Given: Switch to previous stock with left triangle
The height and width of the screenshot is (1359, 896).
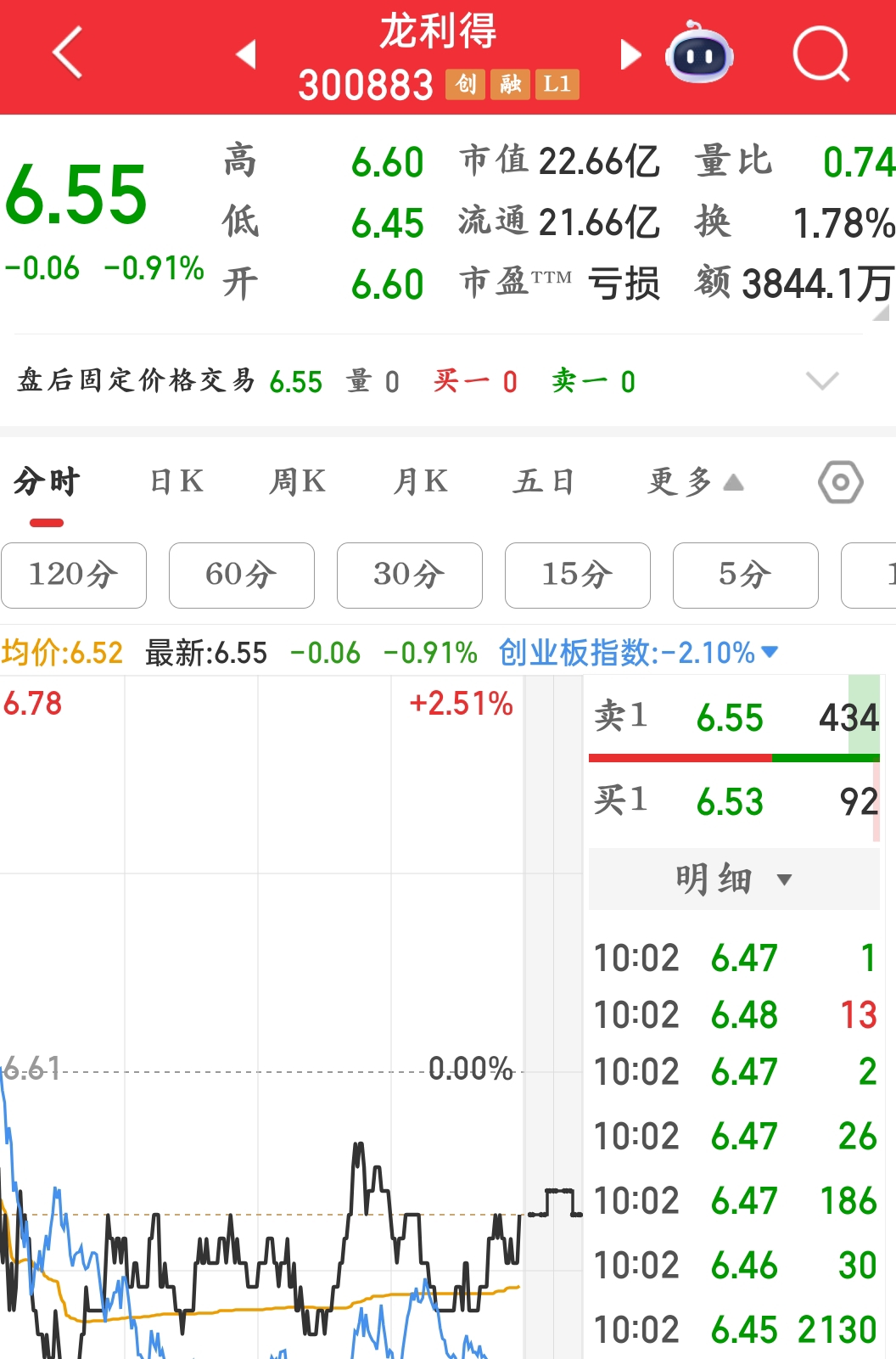Looking at the screenshot, I should 246,53.
